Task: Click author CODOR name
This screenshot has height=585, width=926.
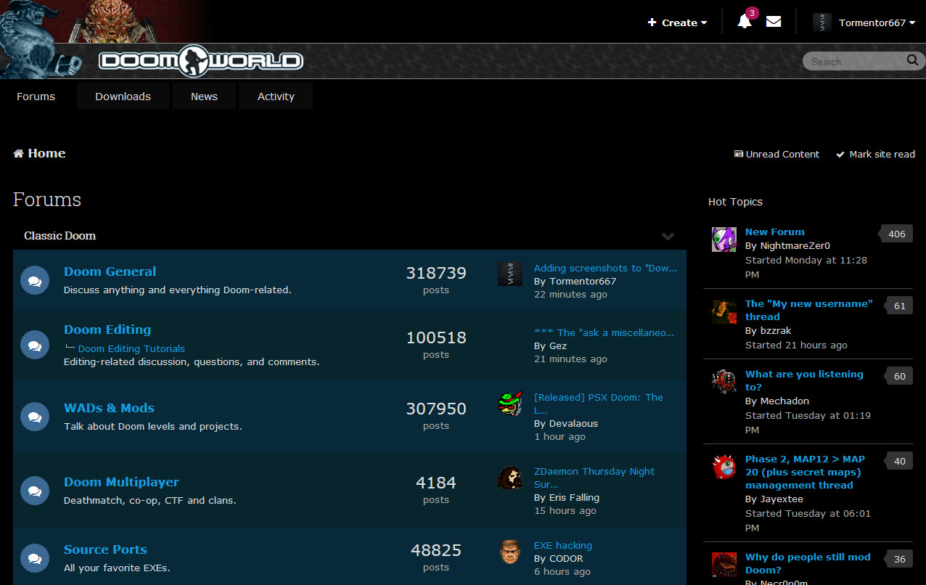Action: point(565,558)
